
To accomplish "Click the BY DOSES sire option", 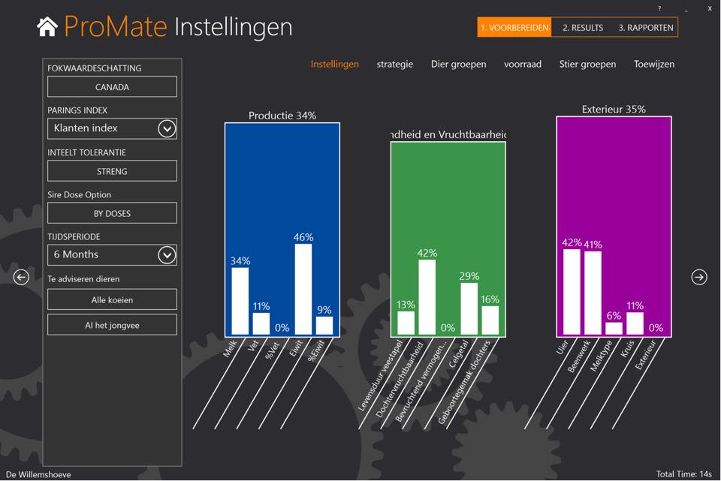I will click(112, 213).
